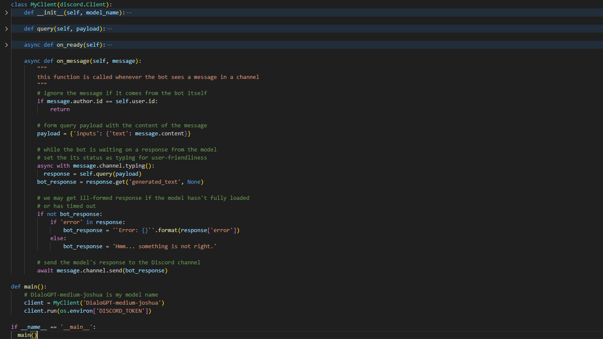
Task: Click the 'def main():' definition line
Action: pyautogui.click(x=29, y=287)
